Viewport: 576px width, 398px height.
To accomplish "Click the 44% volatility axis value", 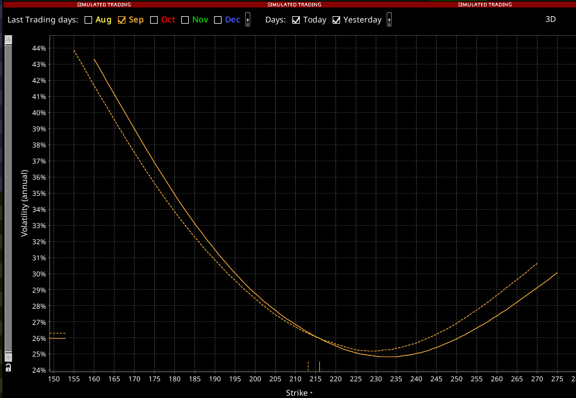I will tap(39, 48).
